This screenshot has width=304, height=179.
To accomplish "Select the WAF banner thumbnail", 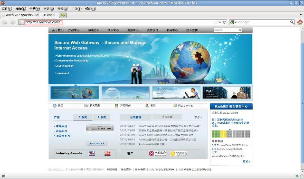I will tap(227, 93).
